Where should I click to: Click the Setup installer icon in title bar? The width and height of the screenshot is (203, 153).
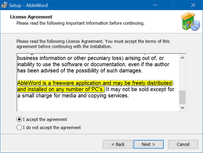pyautogui.click(x=4, y=5)
